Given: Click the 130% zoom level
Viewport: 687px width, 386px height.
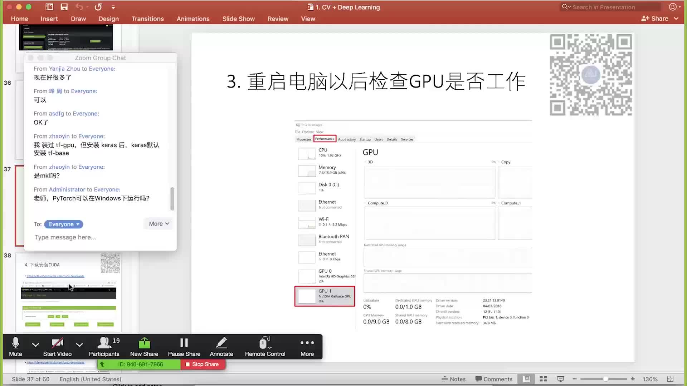Looking at the screenshot, I should click(650, 379).
